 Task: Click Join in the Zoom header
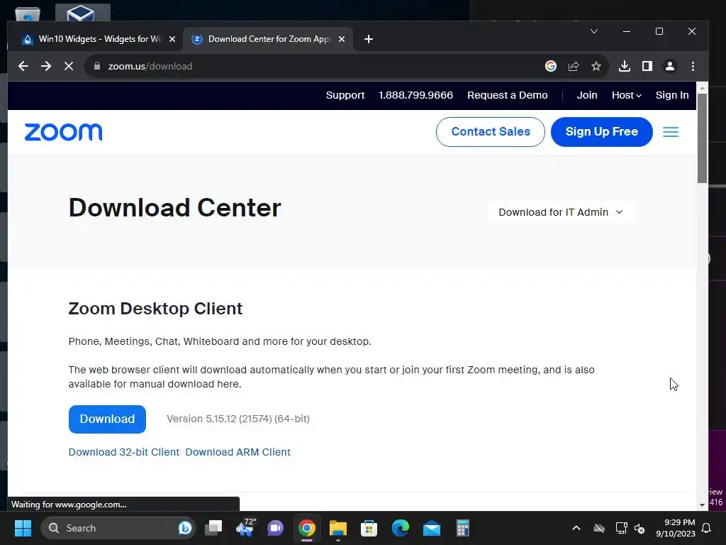pos(586,95)
